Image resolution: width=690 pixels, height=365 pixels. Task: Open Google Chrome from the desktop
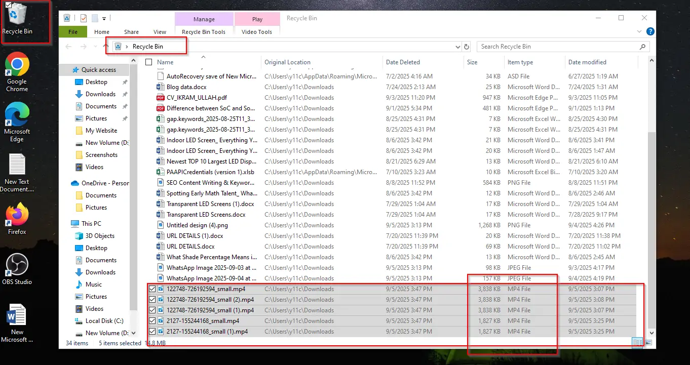click(17, 72)
